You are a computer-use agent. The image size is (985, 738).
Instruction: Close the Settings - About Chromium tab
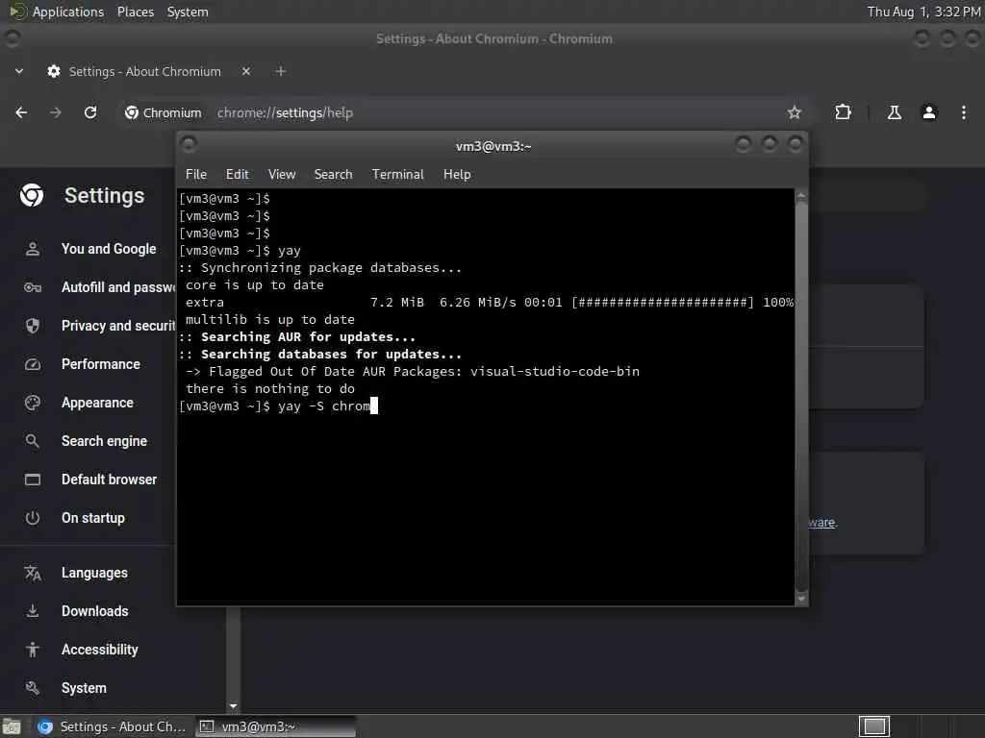point(246,71)
